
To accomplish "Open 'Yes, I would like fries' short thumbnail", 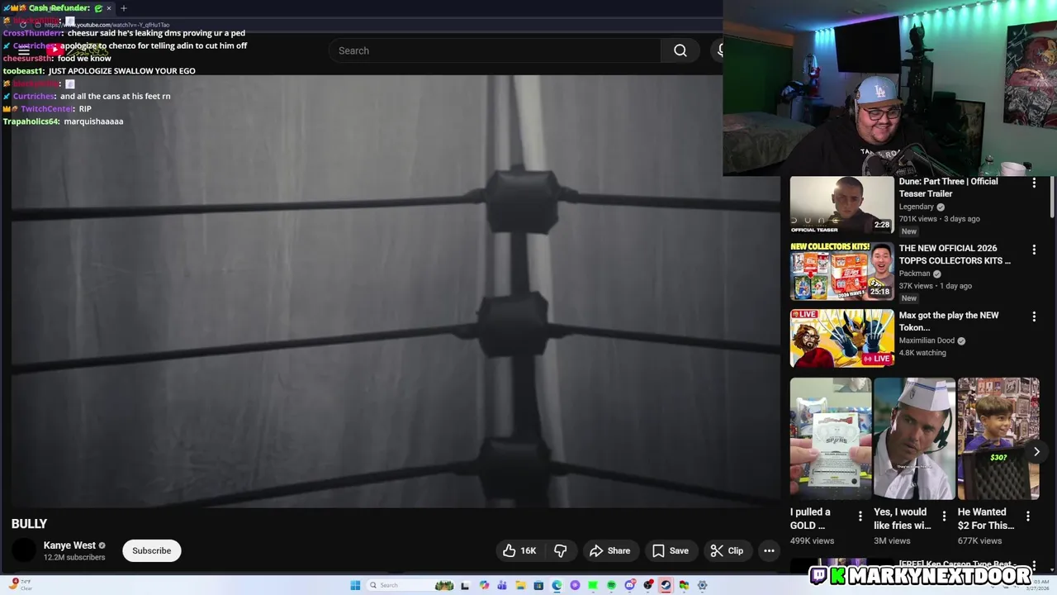I will tap(914, 439).
